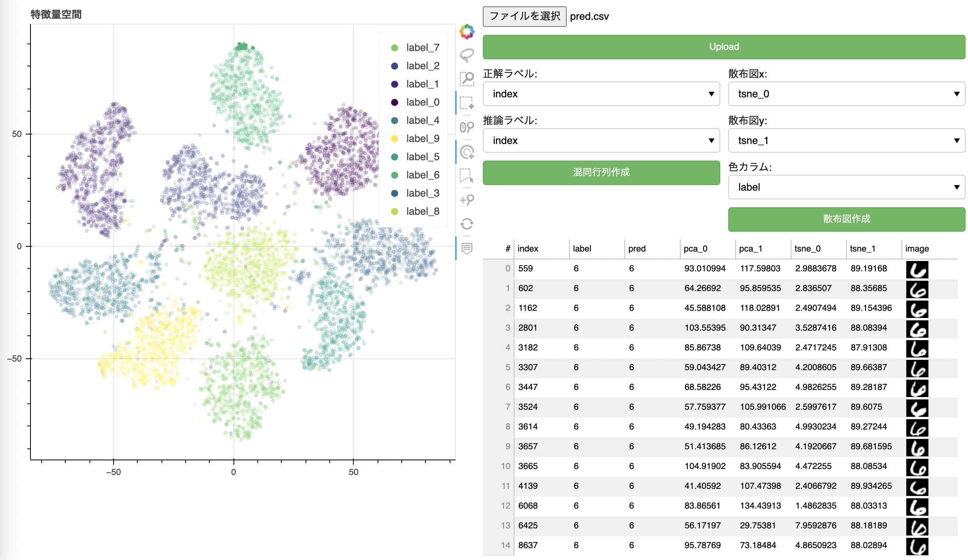968x560 pixels.
Task: Open the 散布図x tsne_0 dropdown
Action: pos(846,94)
